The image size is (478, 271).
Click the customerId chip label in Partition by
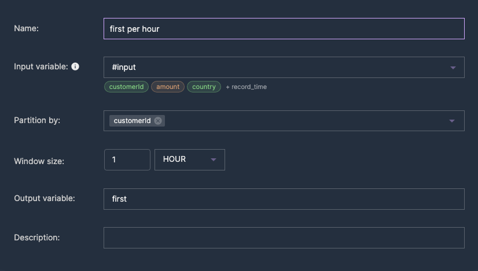point(132,121)
